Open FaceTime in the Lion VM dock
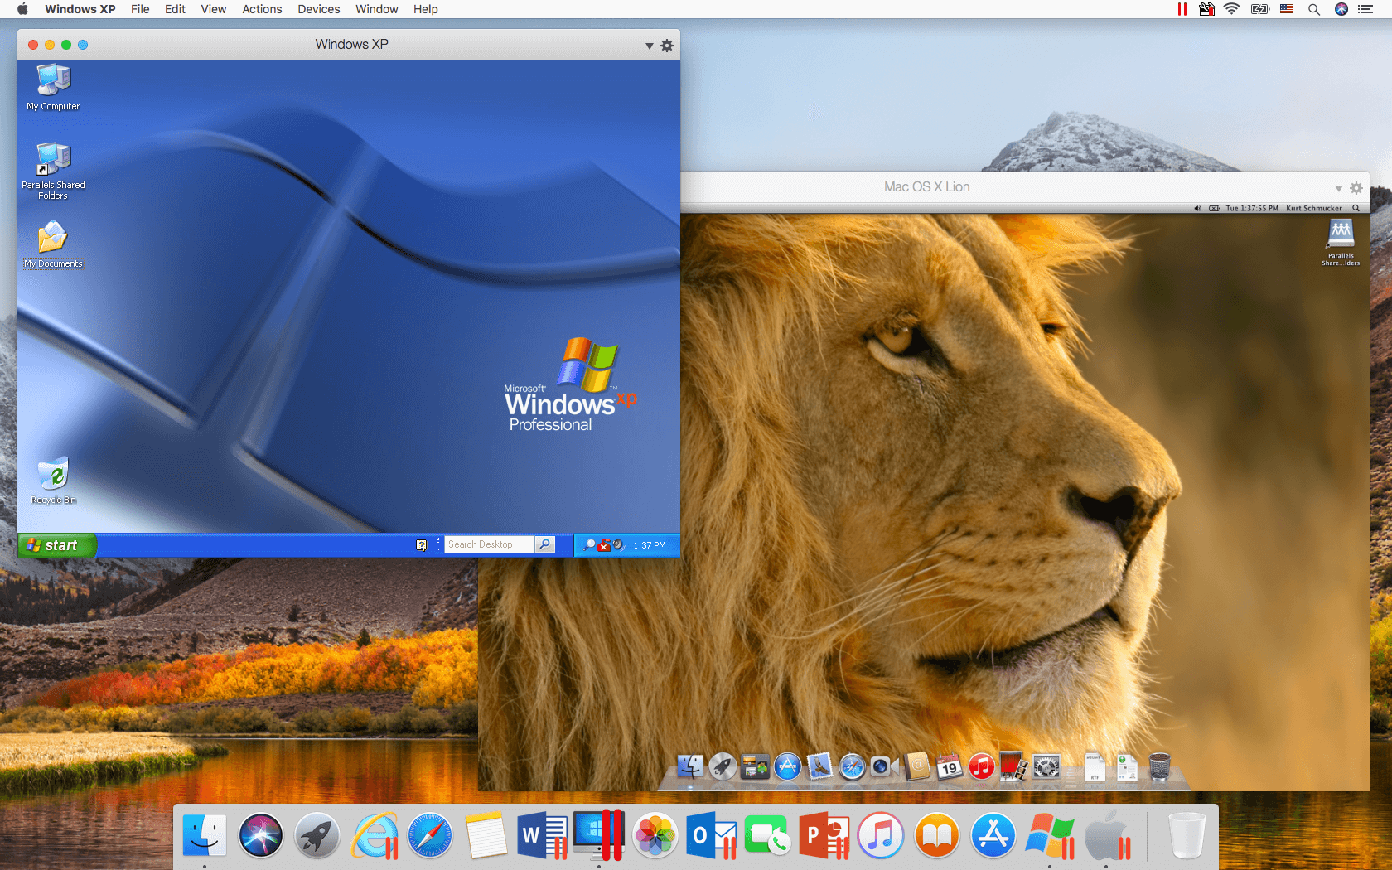Viewport: 1392px width, 870px height. point(884,766)
